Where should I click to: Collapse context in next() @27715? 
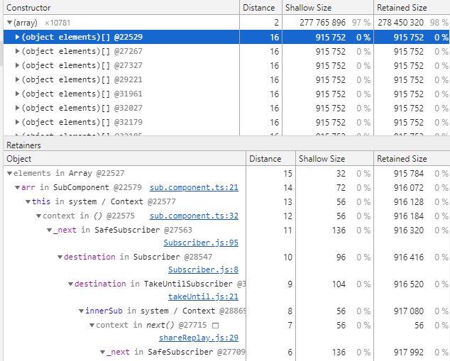[x=92, y=325]
